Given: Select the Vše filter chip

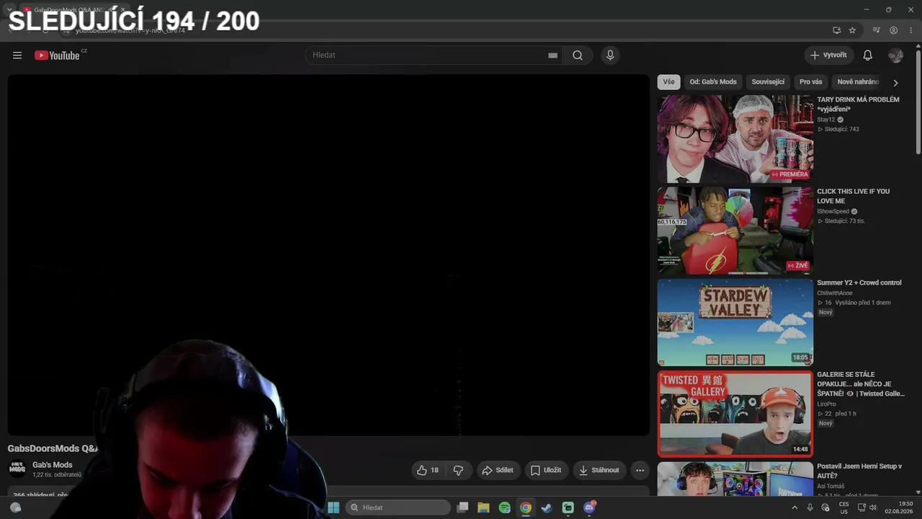Looking at the screenshot, I should [x=669, y=82].
